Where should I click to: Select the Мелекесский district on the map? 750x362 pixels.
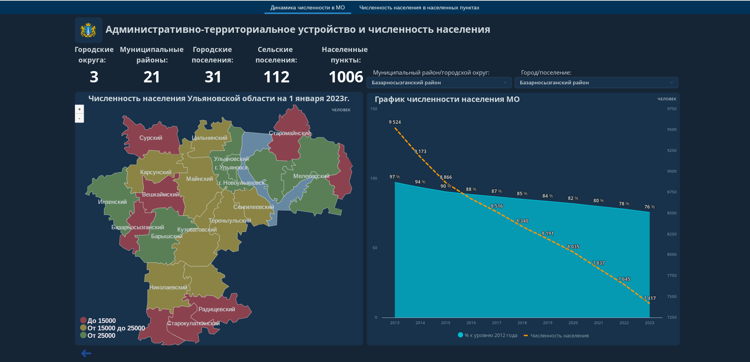(311, 176)
